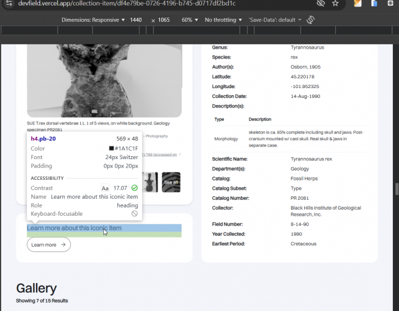
Task: Click the Description(s): label
Action: tap(228, 106)
